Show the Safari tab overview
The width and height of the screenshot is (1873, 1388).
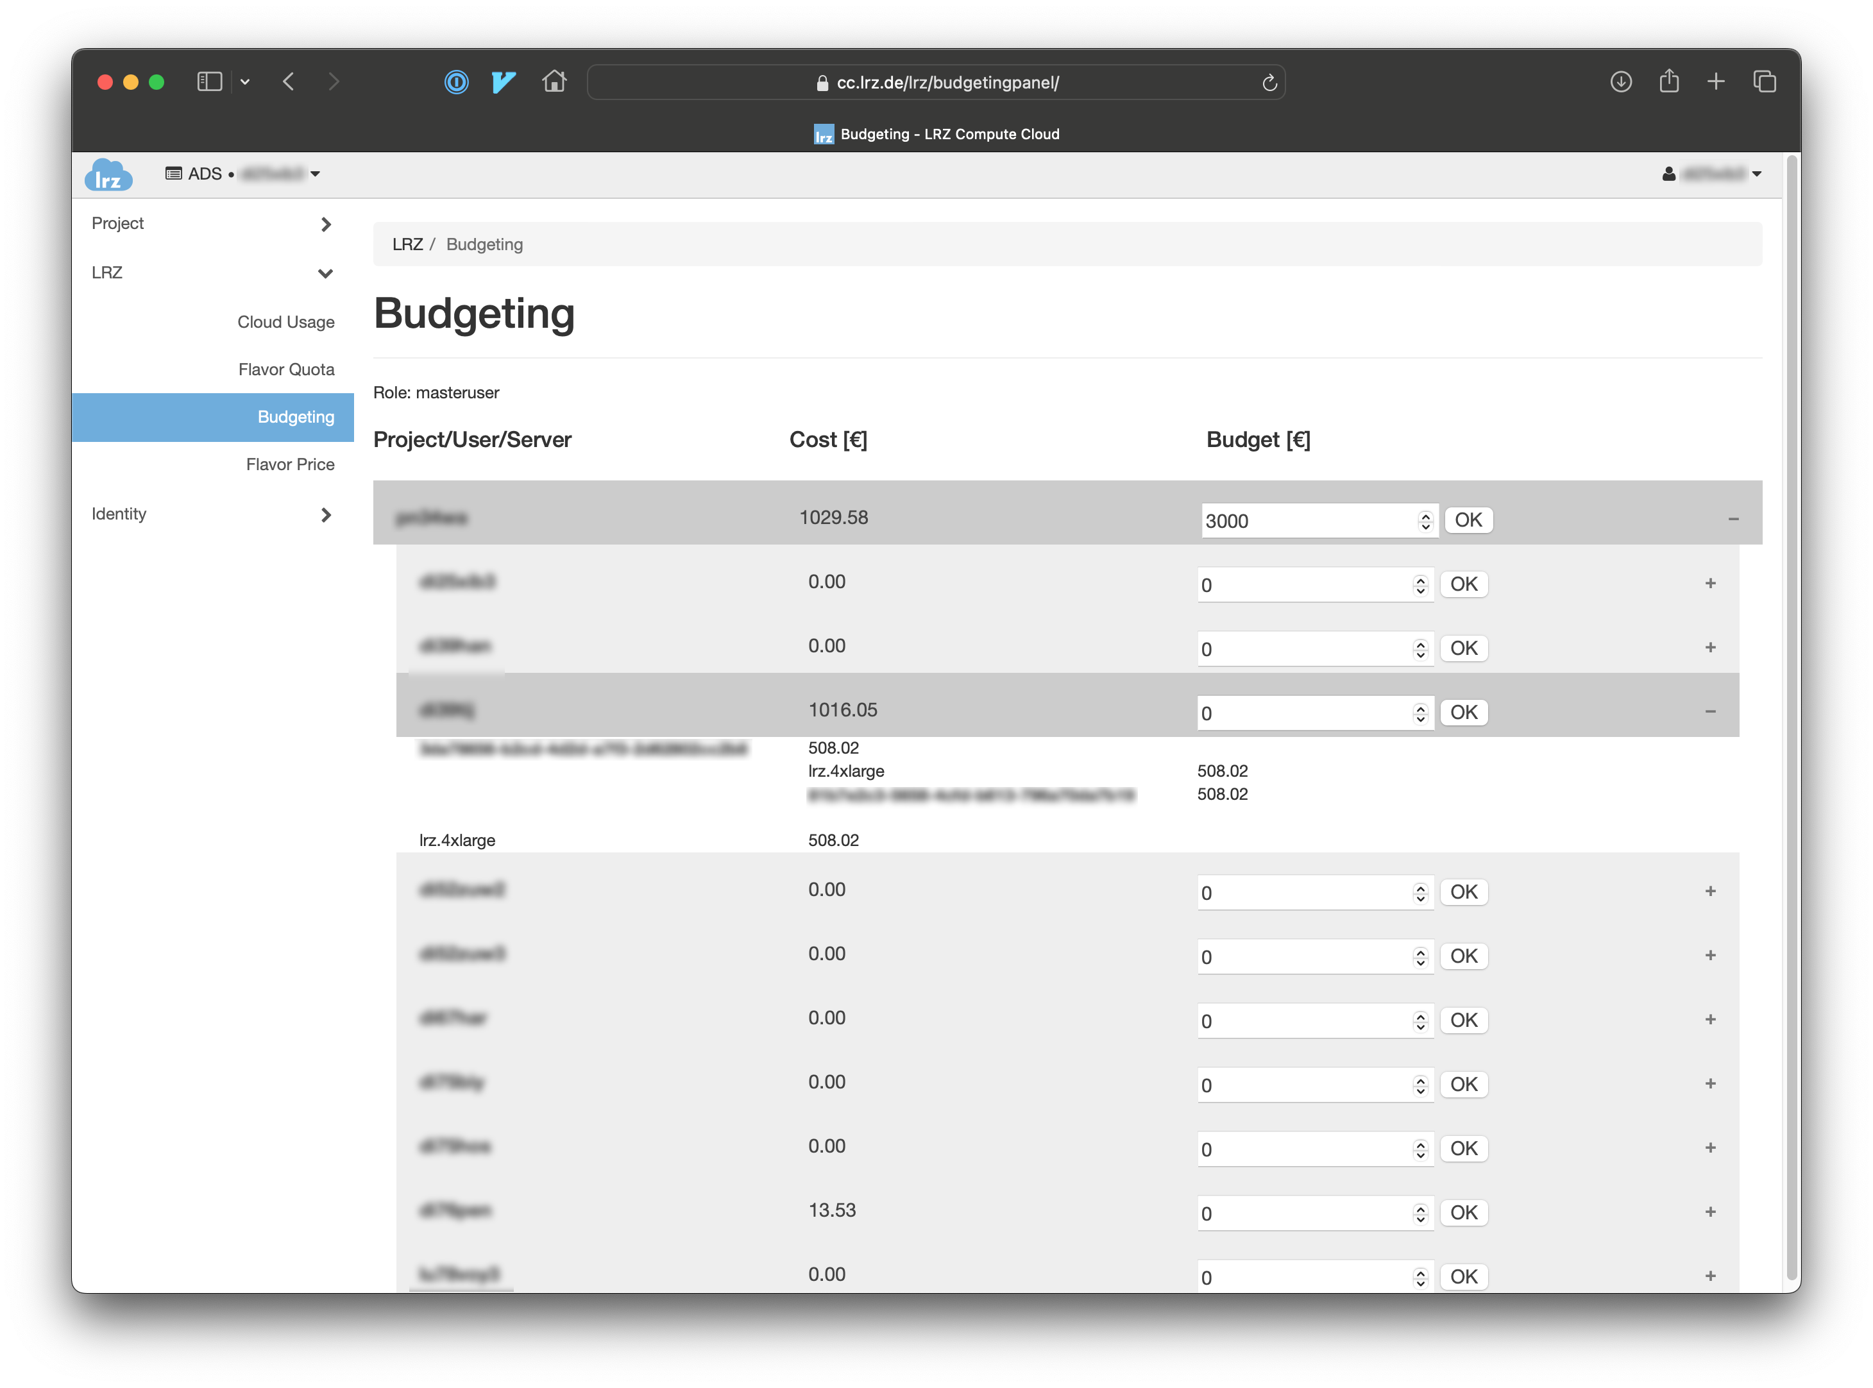tap(1764, 81)
